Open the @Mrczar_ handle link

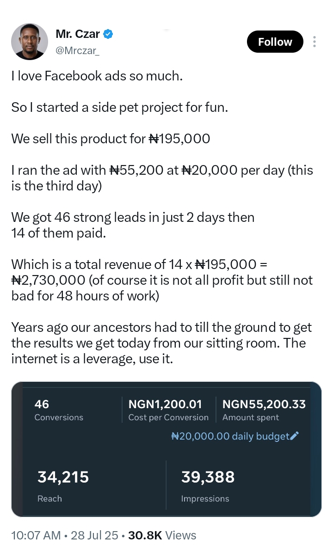[x=77, y=50]
